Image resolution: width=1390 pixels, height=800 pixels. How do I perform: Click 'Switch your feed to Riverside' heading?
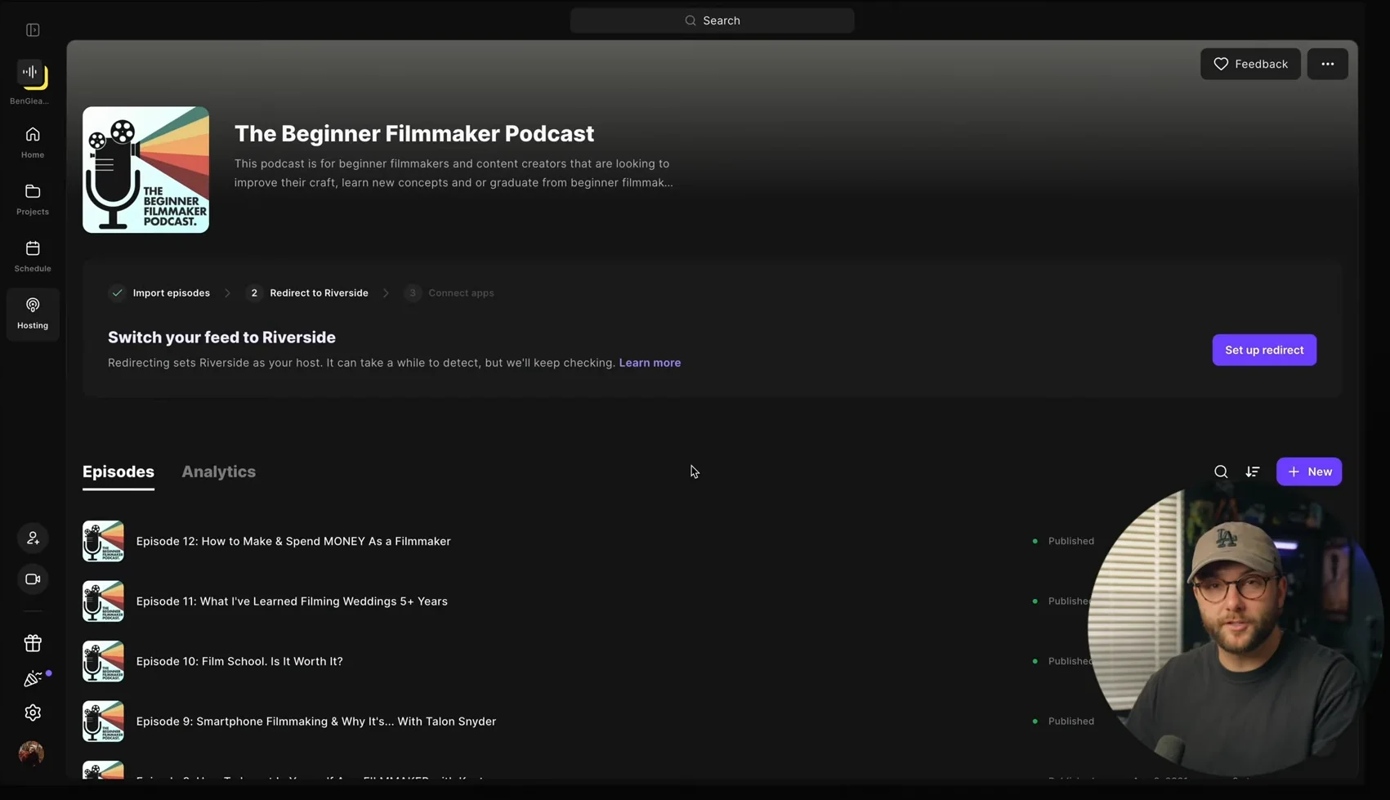(x=221, y=337)
